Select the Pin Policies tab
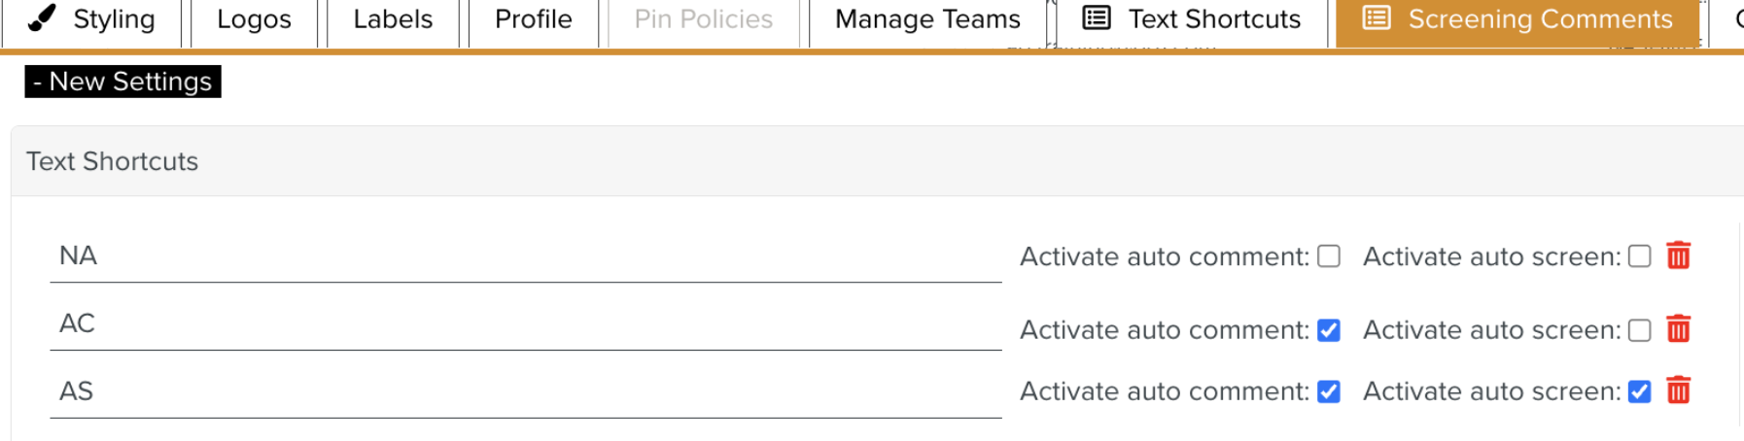The height and width of the screenshot is (441, 1744). pyautogui.click(x=703, y=19)
